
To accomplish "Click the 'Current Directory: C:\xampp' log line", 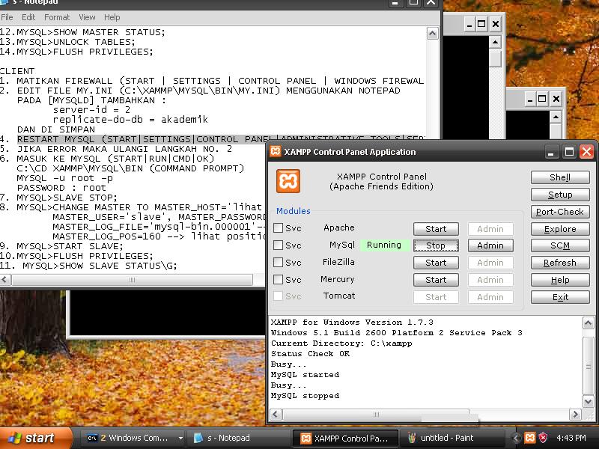I will [341, 343].
